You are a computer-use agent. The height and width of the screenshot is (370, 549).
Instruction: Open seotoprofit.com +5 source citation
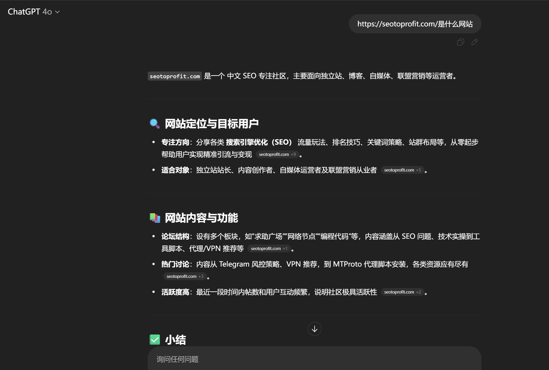tap(402, 170)
